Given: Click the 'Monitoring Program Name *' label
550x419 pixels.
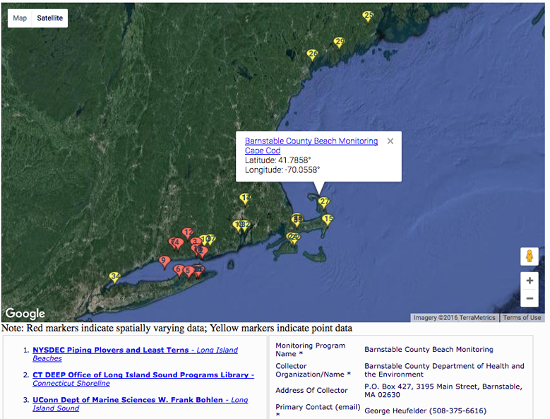Looking at the screenshot, I should 310,350.
